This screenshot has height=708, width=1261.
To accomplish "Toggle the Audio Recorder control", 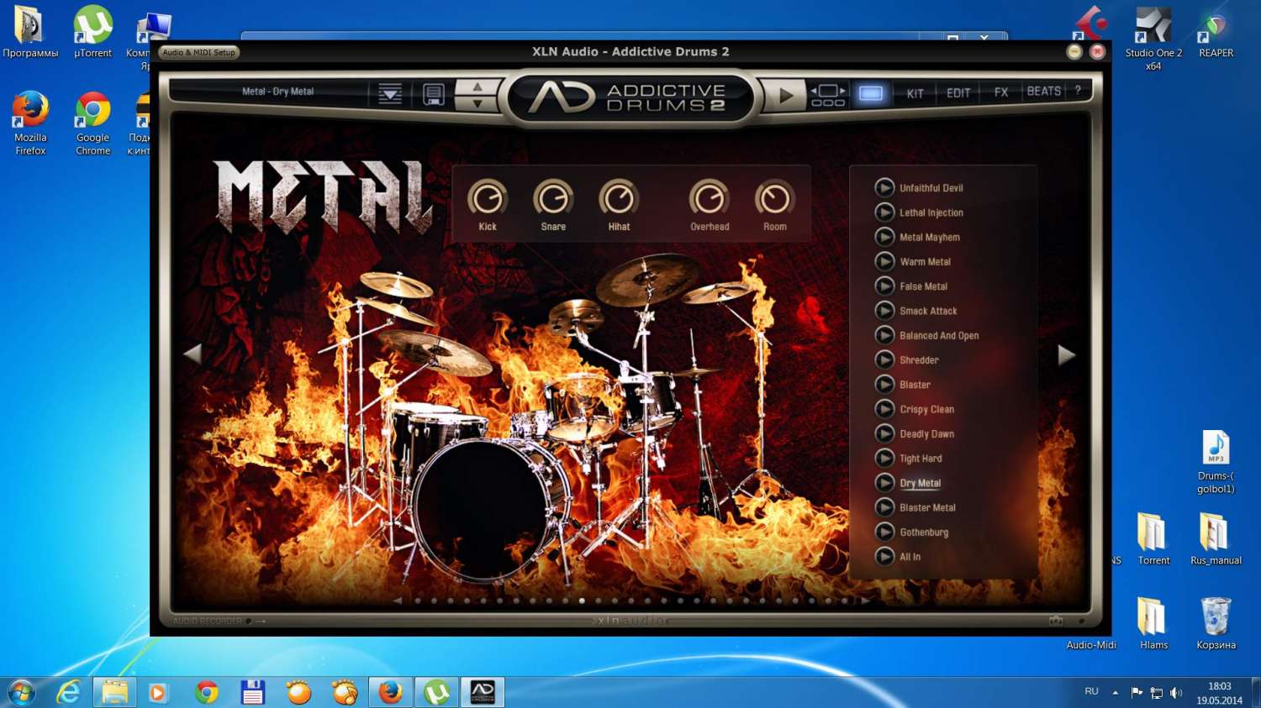I will 249,621.
